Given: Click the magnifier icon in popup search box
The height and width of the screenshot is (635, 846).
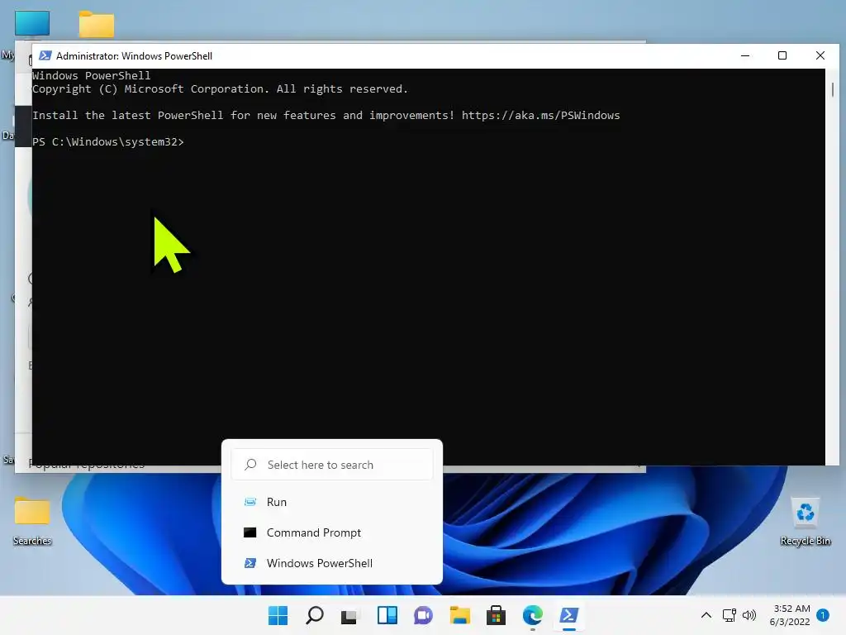Looking at the screenshot, I should tap(250, 465).
